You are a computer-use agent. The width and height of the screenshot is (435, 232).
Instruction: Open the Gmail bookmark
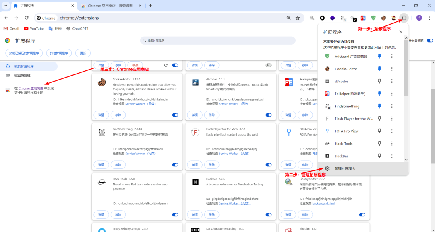[11, 29]
